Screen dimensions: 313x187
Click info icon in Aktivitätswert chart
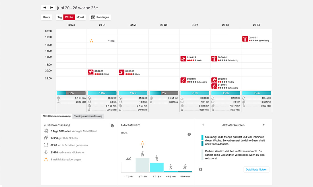coord(189,134)
